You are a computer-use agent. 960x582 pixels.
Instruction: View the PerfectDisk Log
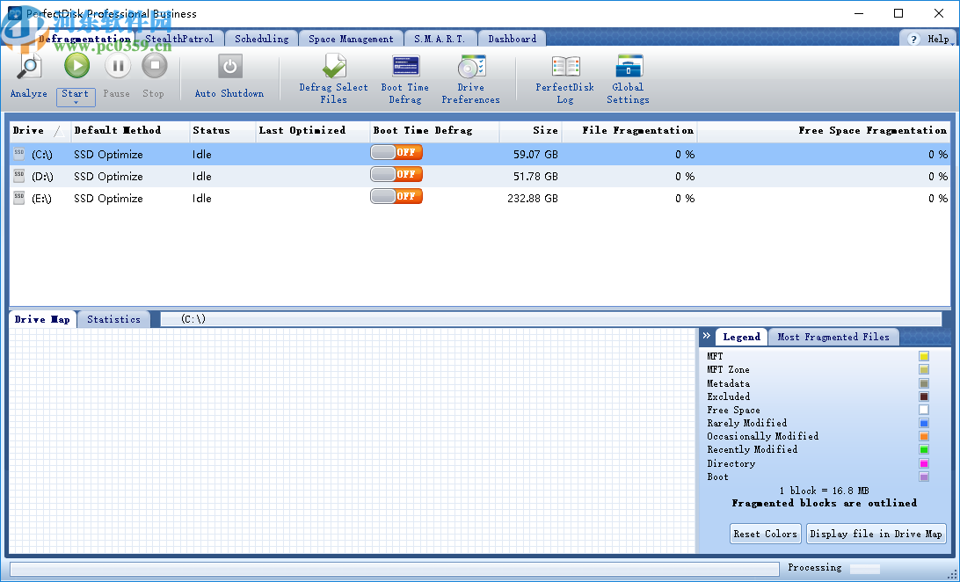click(x=564, y=77)
